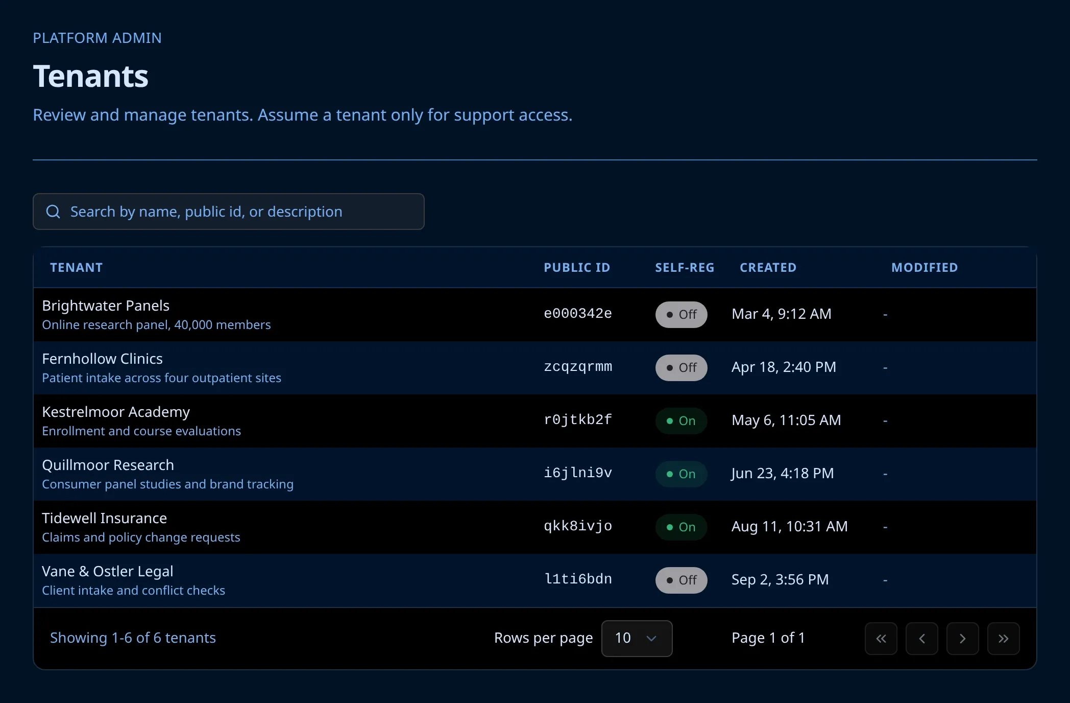Screen dimensions: 1070x703
Task: Click created date Jun 23, 4:18 PM
Action: (783, 473)
